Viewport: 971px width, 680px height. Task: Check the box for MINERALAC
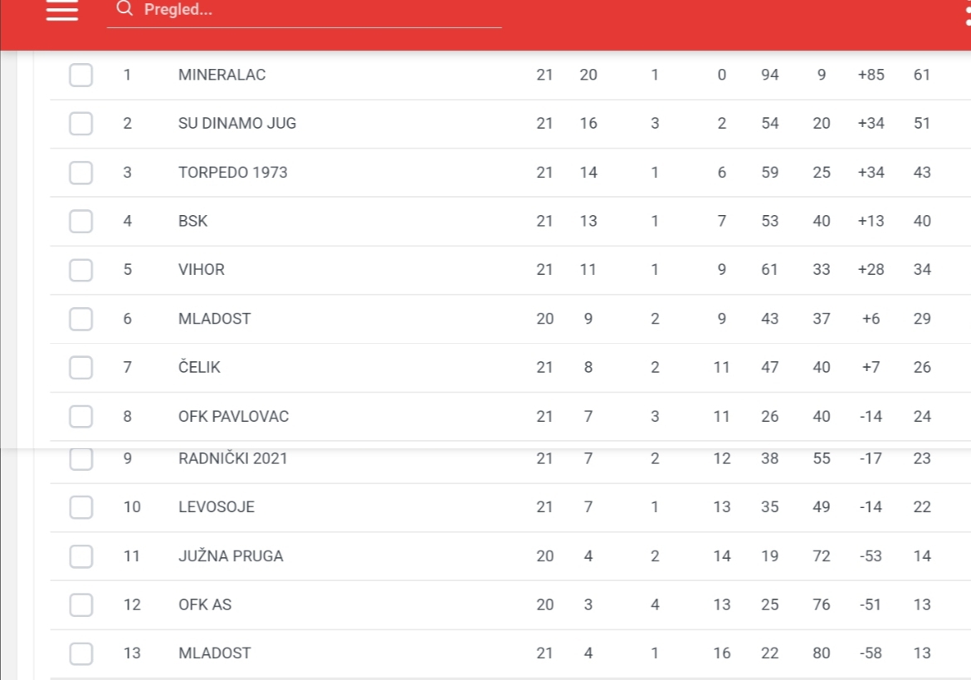click(81, 75)
